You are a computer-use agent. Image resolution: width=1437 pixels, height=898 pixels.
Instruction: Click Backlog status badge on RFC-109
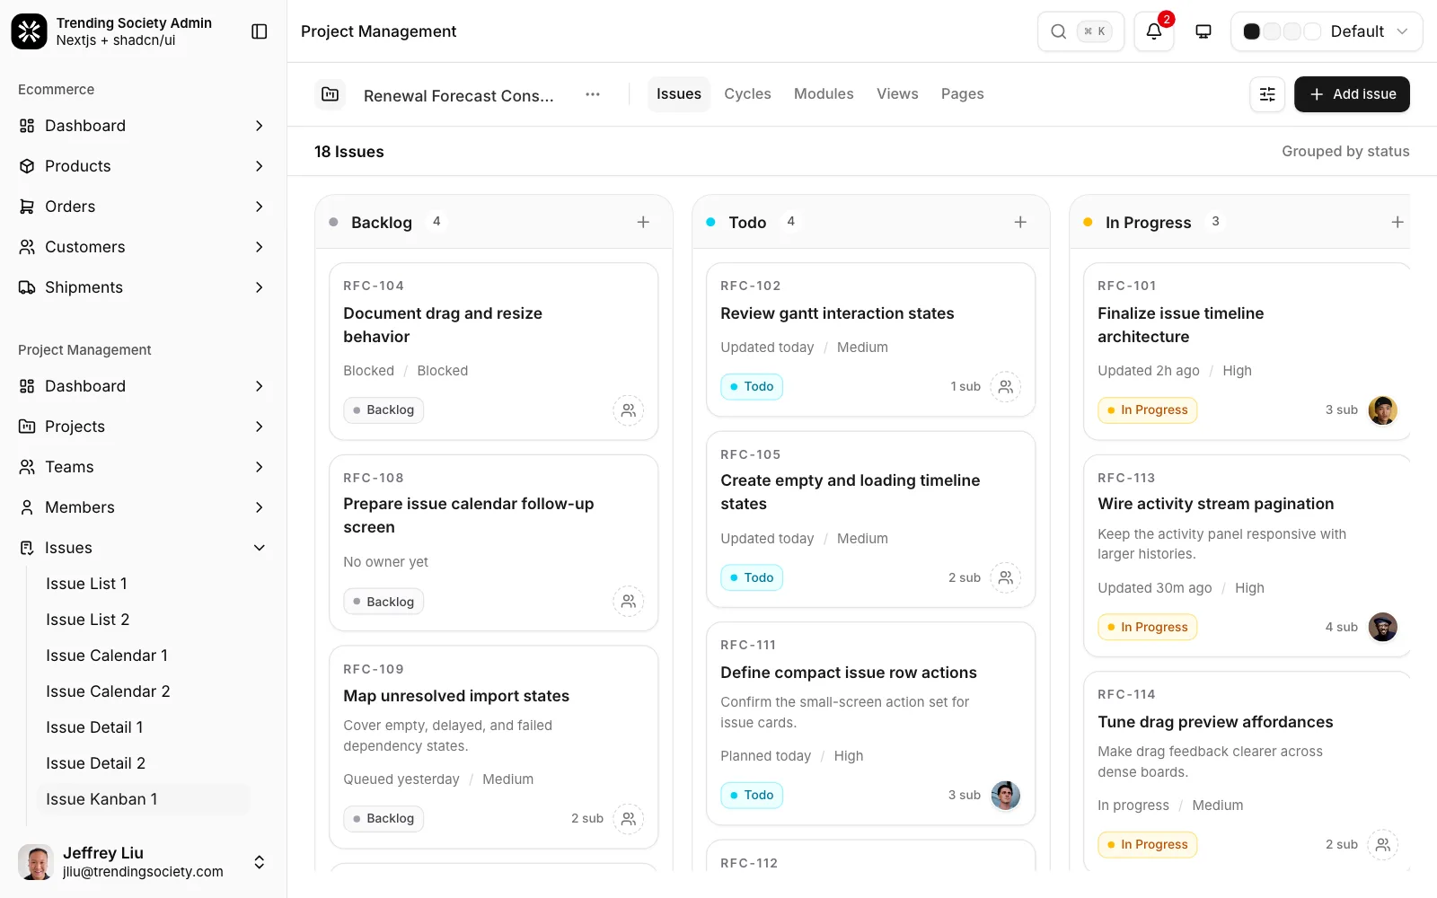pyautogui.click(x=383, y=819)
